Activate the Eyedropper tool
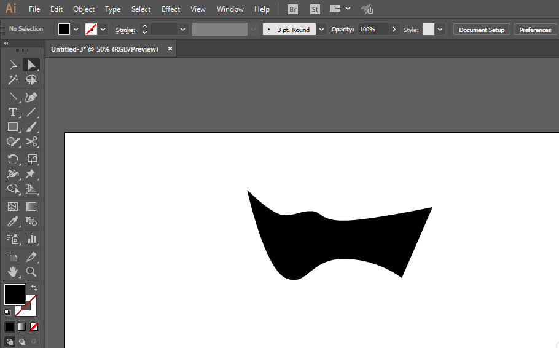Image resolution: width=559 pixels, height=348 pixels. point(12,222)
